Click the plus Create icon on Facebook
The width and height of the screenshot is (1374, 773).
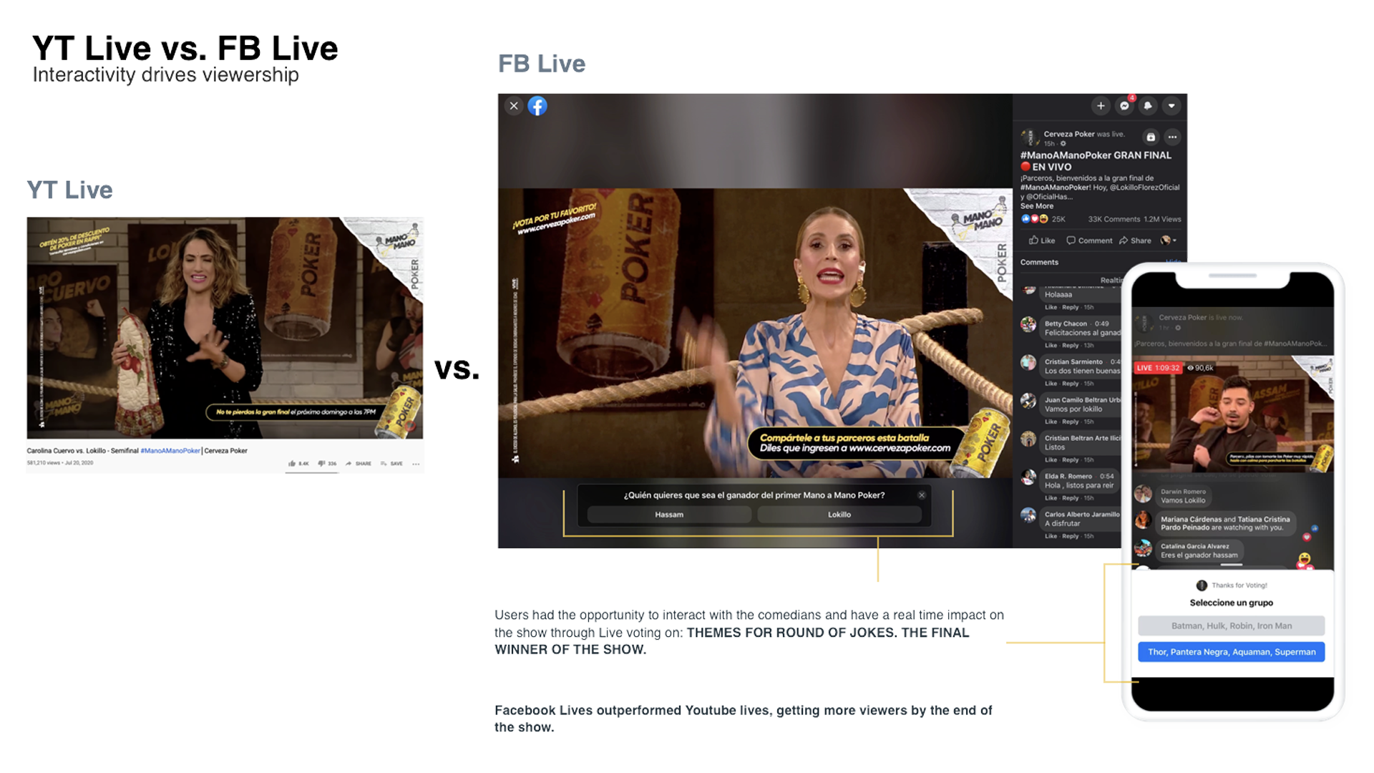[x=1101, y=106]
